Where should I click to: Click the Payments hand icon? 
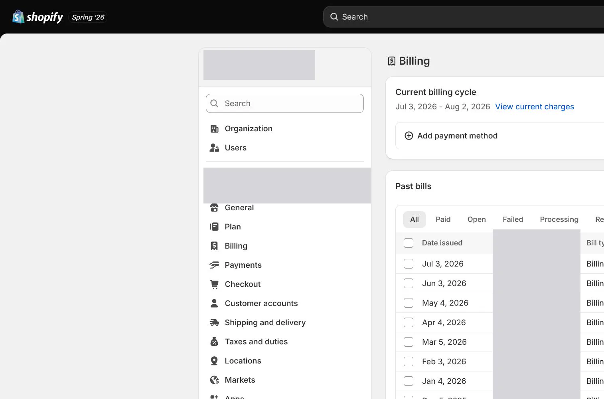[214, 265]
